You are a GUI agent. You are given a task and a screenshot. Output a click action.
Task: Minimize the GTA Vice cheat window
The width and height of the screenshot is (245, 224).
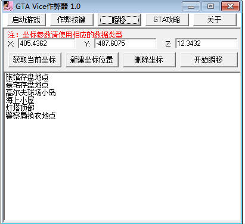(x=191, y=7)
